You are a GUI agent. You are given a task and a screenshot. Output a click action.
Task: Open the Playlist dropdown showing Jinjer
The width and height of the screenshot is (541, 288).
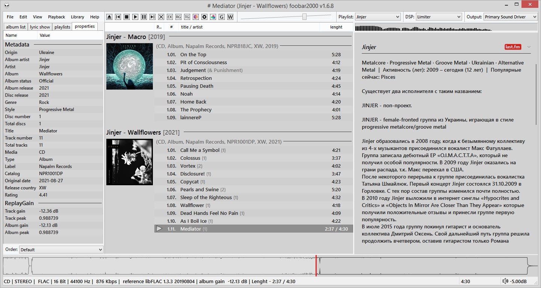click(x=378, y=17)
